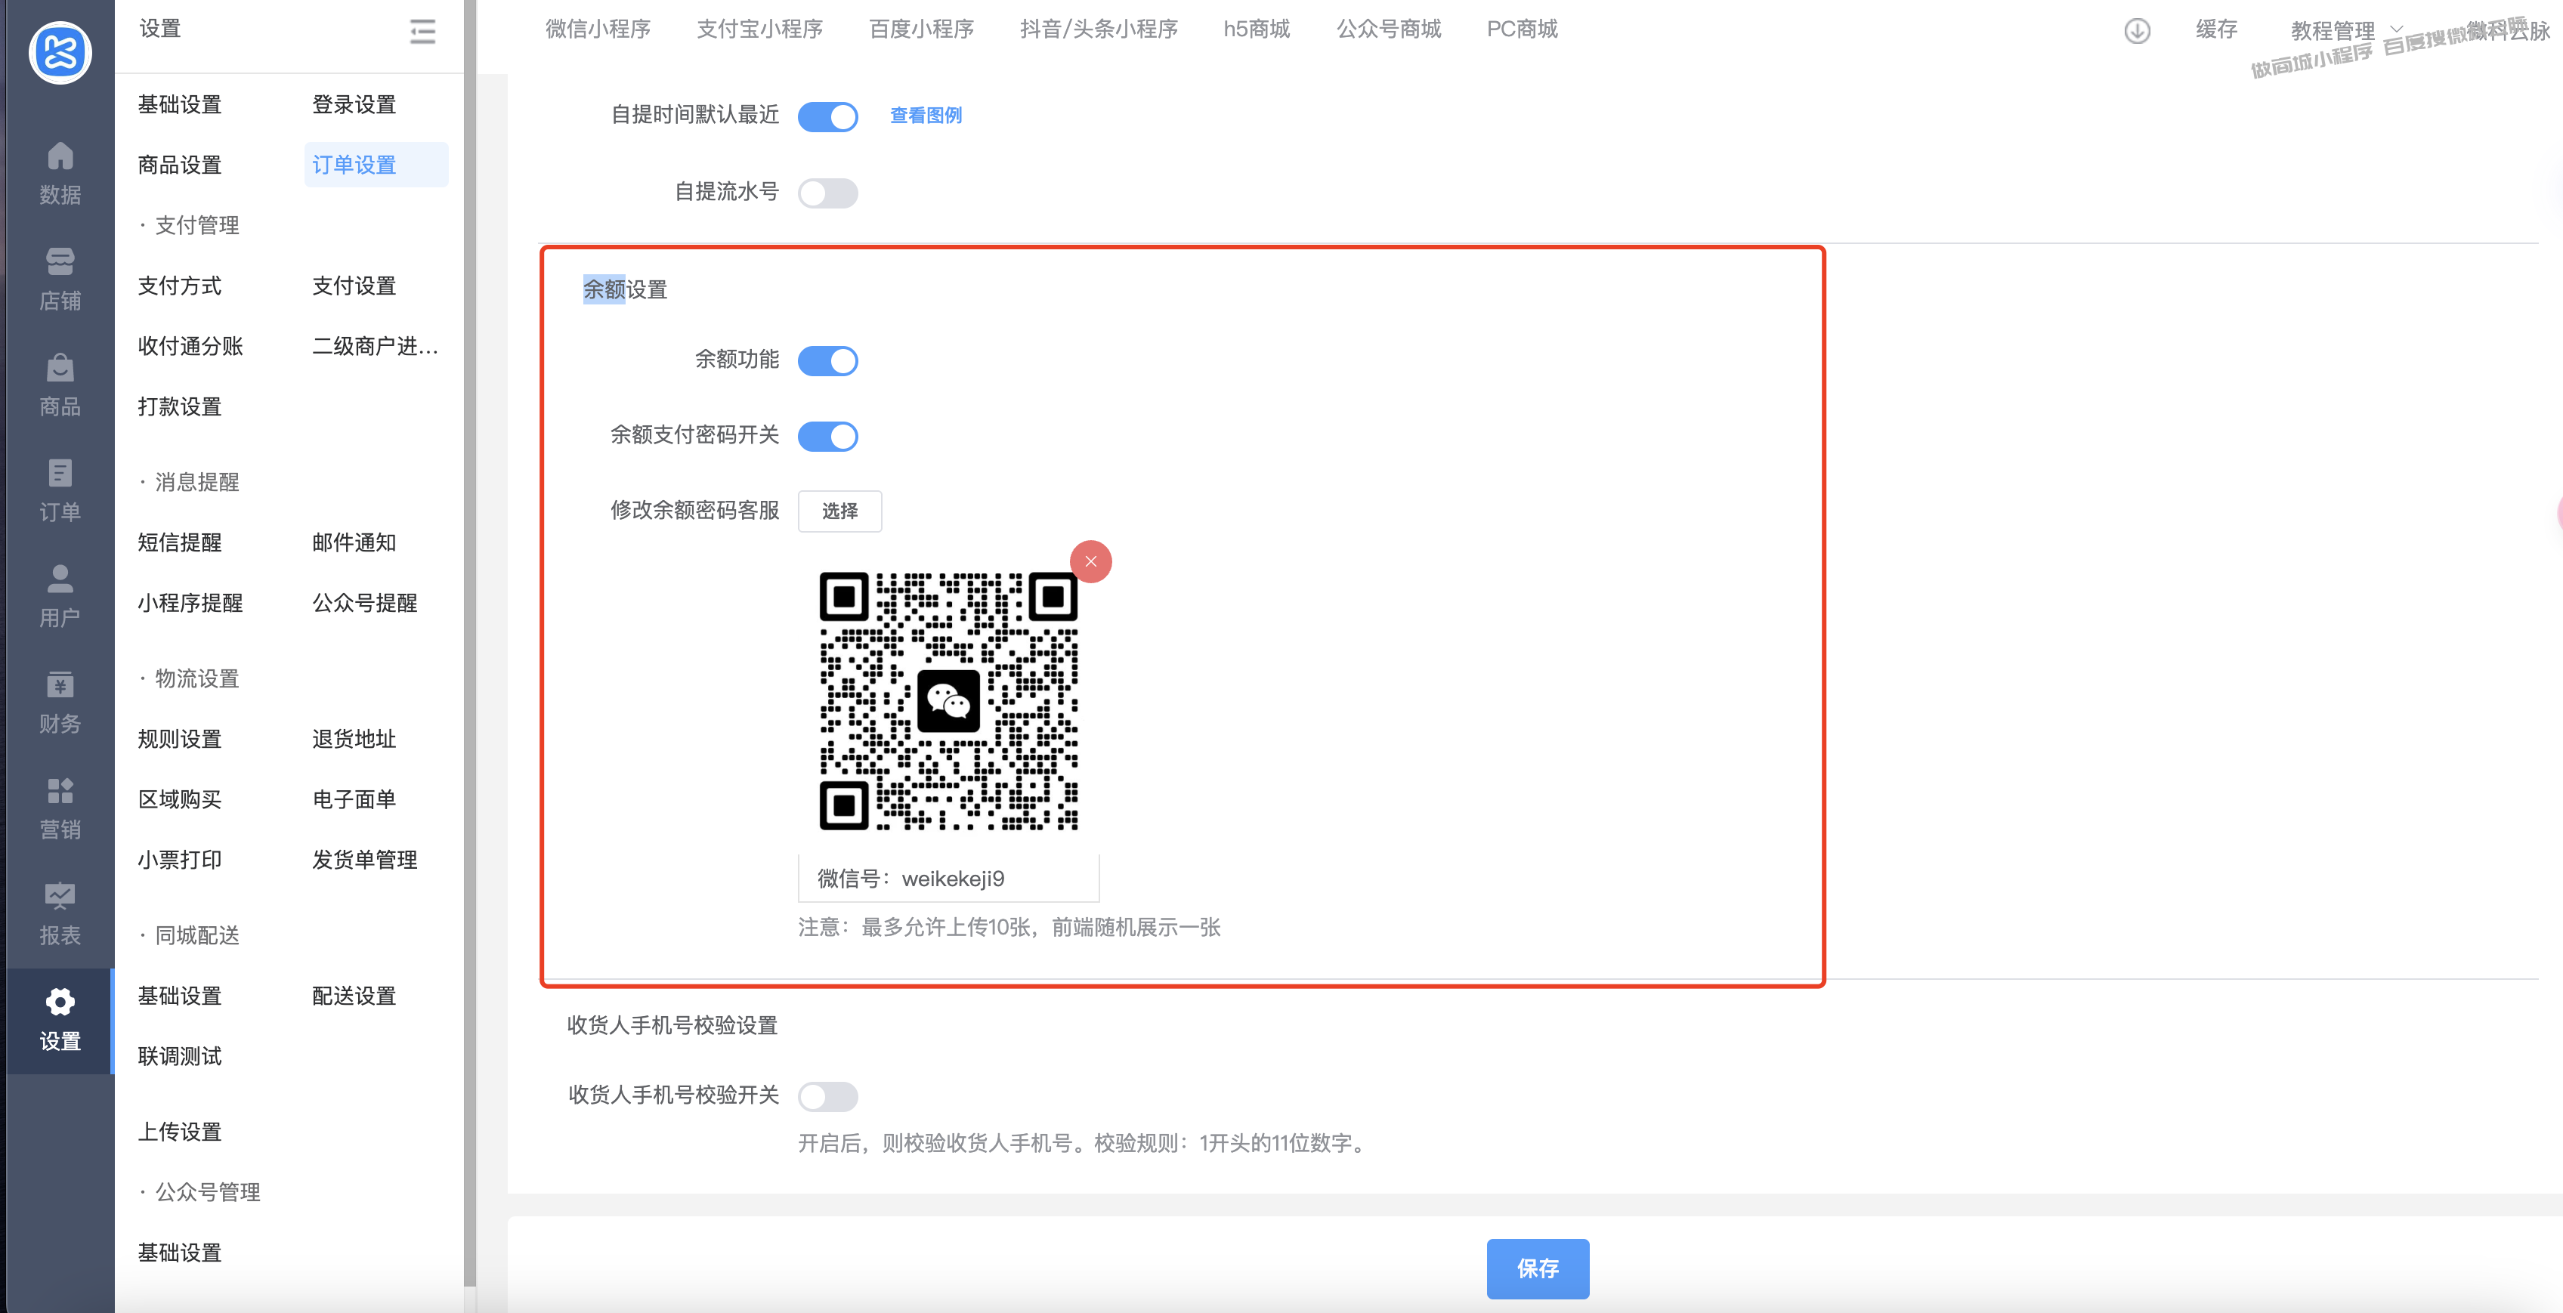Open 短信提醒 menu item

tap(179, 542)
